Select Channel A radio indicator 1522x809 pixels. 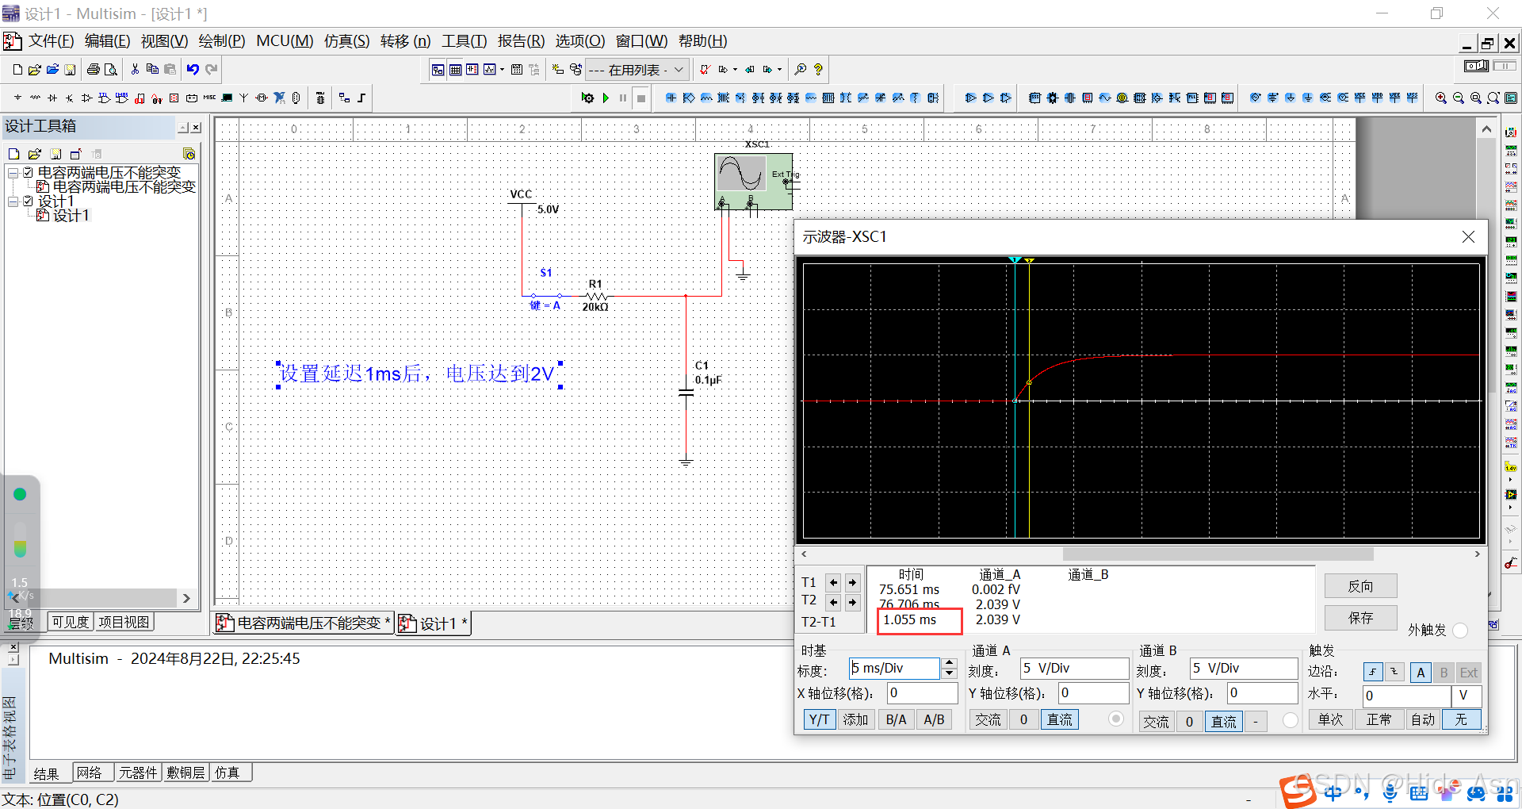coord(1116,719)
